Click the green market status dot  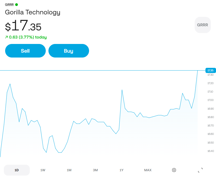point(17,5)
